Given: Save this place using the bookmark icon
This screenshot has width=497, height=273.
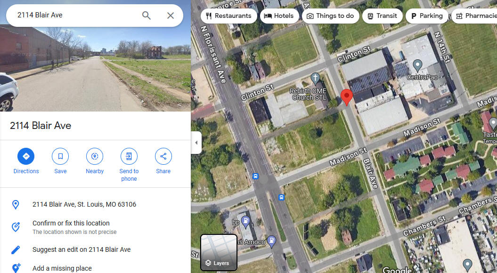Looking at the screenshot, I should (60, 161).
